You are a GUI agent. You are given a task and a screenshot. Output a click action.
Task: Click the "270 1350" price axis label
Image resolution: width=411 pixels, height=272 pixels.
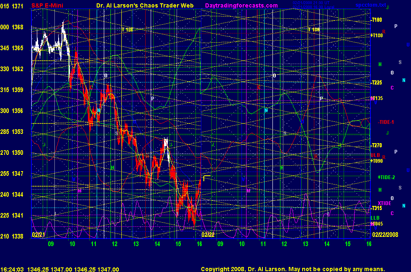pos(12,153)
